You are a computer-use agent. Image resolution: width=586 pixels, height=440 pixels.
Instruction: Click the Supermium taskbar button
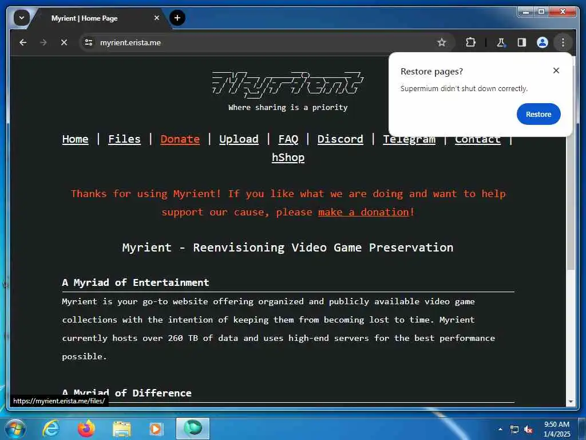click(x=193, y=429)
